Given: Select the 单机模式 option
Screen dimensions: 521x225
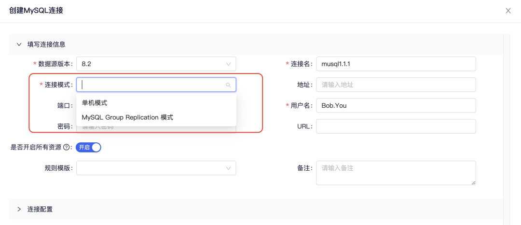Looking at the screenshot, I should click(156, 103).
